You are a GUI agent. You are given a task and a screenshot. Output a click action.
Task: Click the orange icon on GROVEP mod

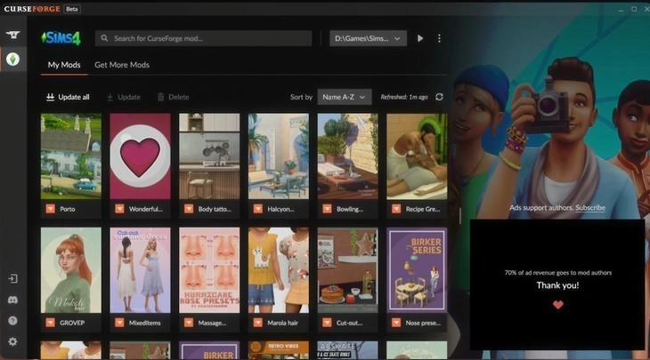(49, 324)
